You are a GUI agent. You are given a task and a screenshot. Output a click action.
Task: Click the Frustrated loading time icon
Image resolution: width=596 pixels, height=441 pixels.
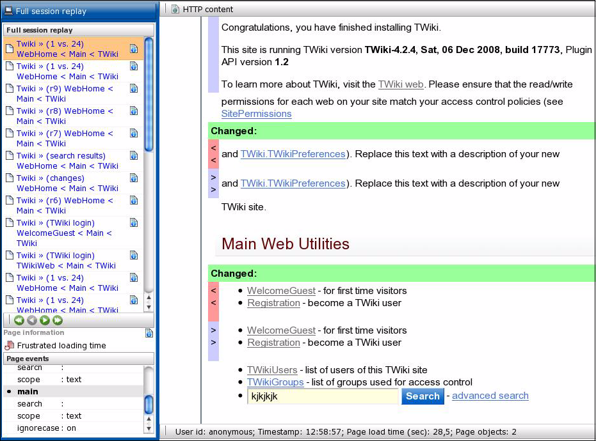(x=9, y=346)
